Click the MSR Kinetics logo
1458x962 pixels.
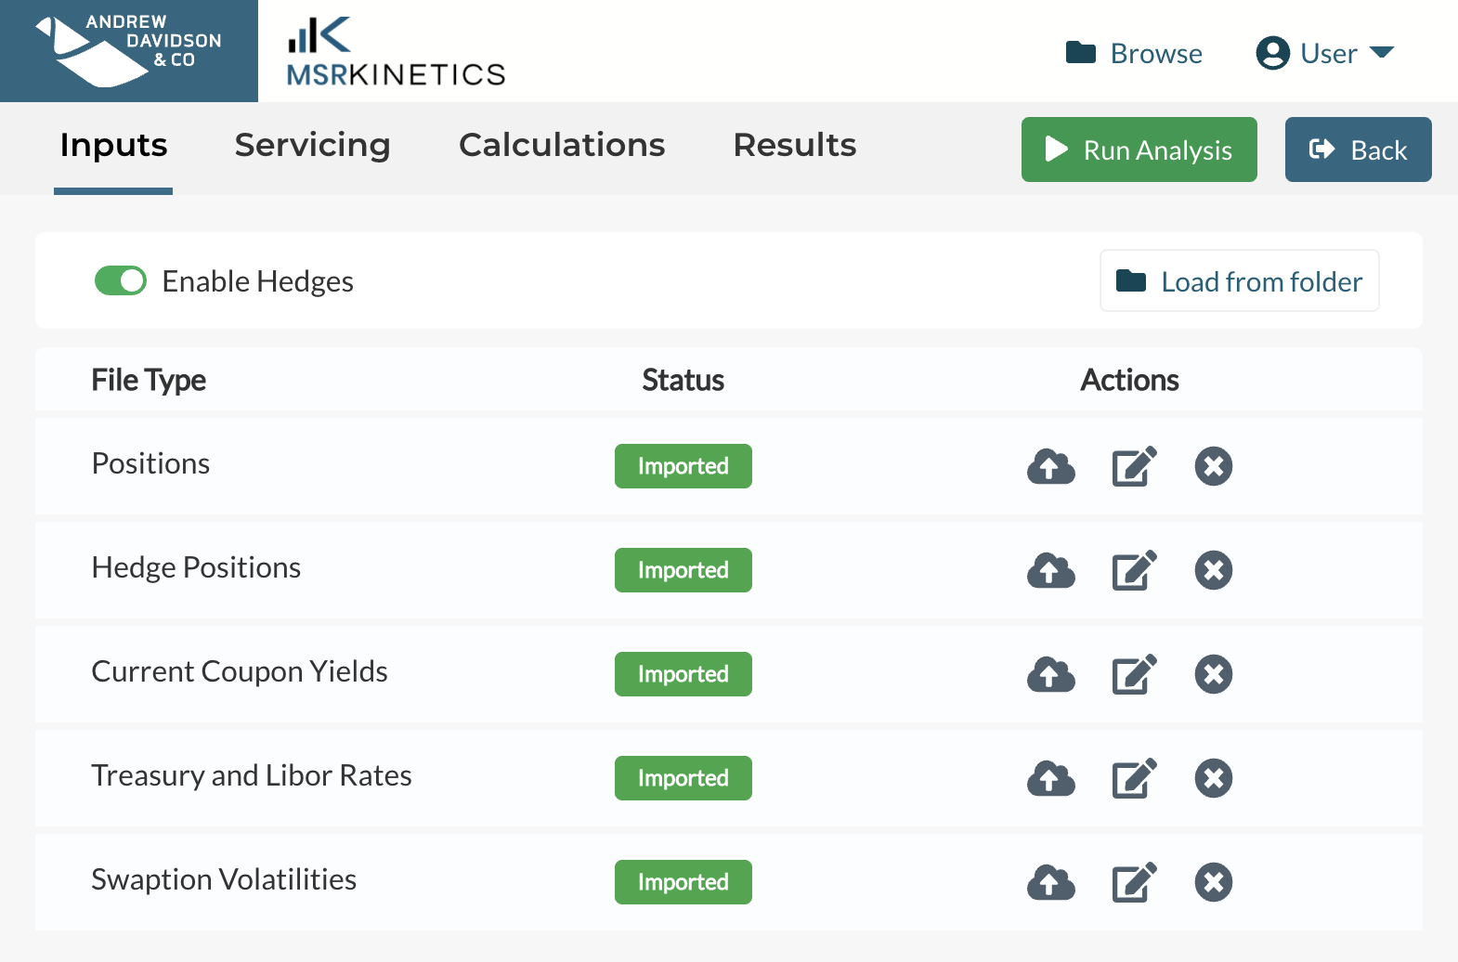396,52
